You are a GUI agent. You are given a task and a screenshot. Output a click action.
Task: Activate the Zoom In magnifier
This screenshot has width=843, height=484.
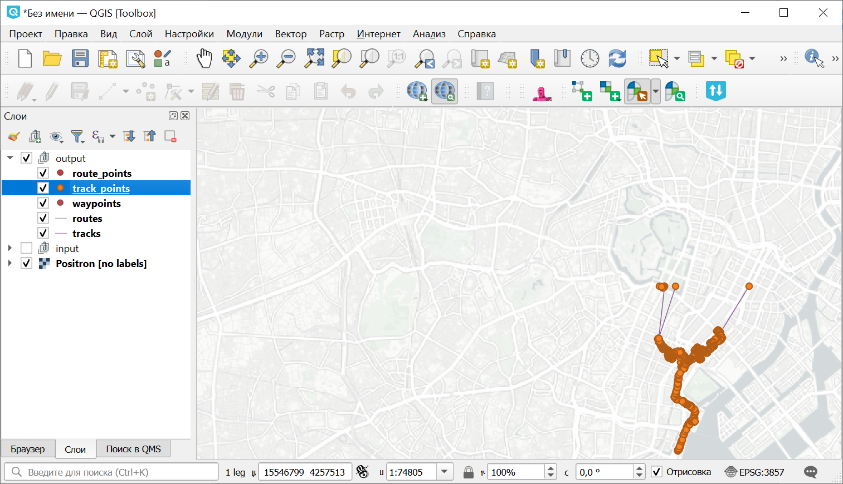click(x=259, y=58)
